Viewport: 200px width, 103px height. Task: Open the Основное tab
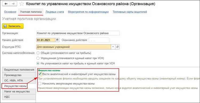click(x=10, y=12)
